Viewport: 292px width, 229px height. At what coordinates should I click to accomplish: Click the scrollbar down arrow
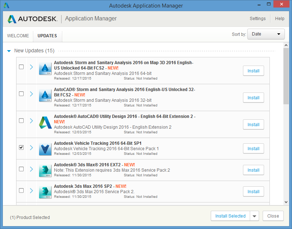tap(286, 202)
